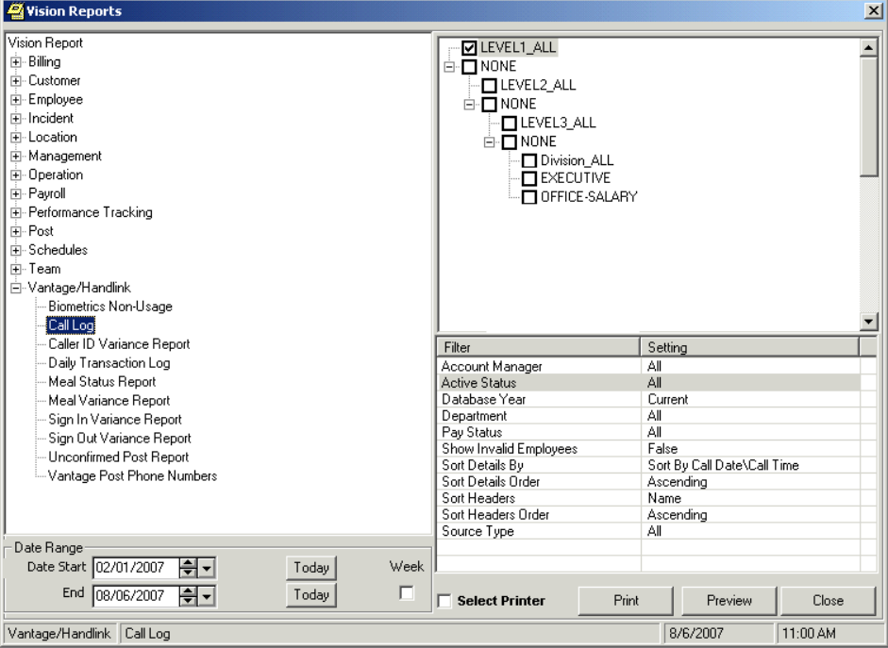Open the End date calendar dropdown arrow
The image size is (888, 648).
[207, 595]
